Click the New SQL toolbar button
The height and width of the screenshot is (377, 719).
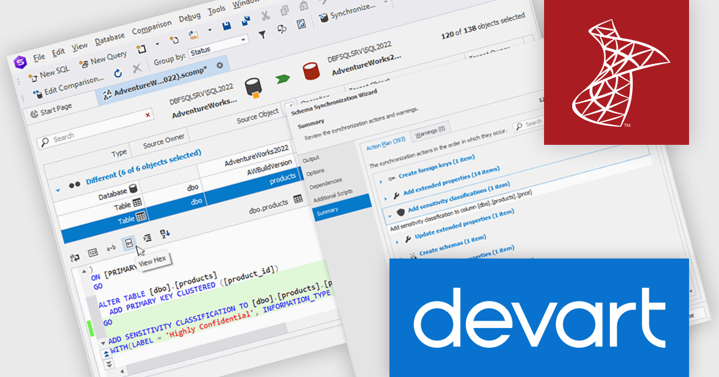[x=49, y=72]
